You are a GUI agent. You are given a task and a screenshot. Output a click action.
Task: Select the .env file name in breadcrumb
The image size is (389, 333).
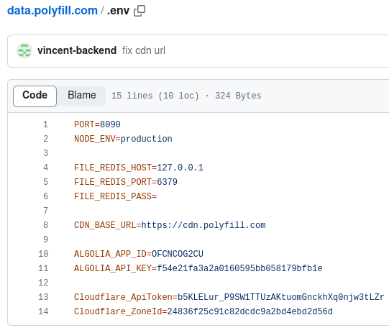tap(118, 11)
